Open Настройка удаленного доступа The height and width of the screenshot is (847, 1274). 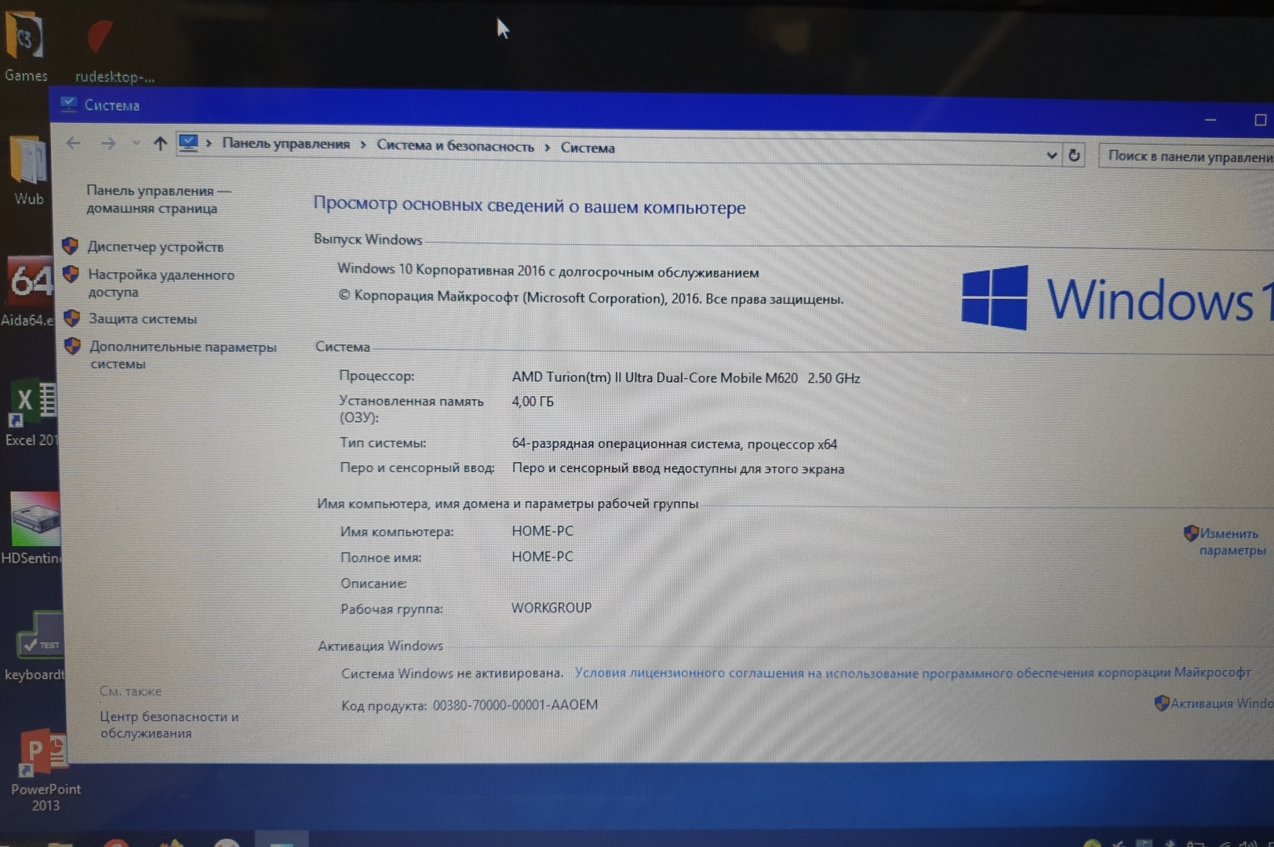pos(161,283)
